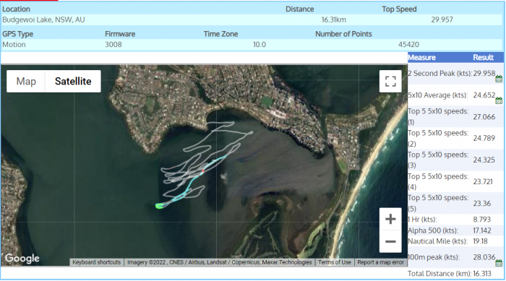Open calendar icon beside 2 Second Peak
This screenshot has width=506, height=281.
(499, 79)
